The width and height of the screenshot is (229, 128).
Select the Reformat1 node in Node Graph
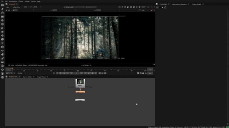pyautogui.click(x=80, y=92)
